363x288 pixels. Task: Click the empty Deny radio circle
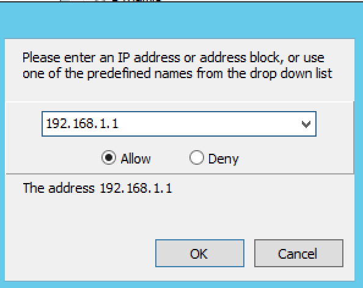[x=196, y=157]
